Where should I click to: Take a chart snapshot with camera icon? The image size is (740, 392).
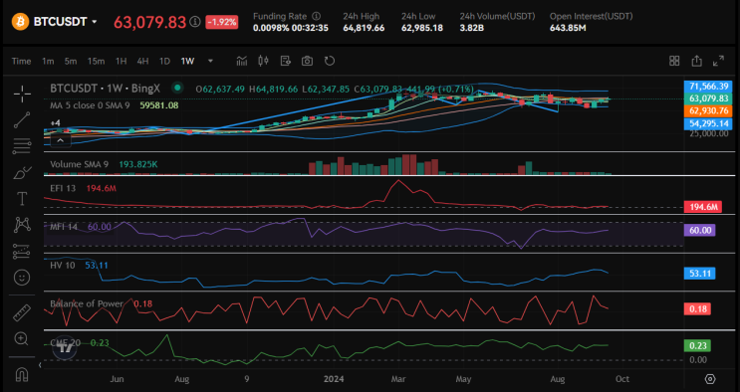(x=307, y=61)
